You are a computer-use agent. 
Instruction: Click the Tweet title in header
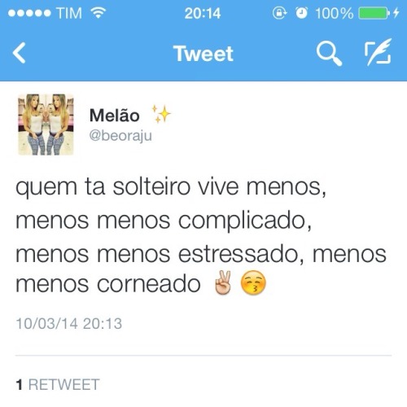[x=203, y=54]
